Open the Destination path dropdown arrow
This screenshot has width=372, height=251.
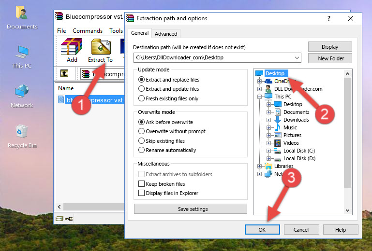pyautogui.click(x=297, y=58)
